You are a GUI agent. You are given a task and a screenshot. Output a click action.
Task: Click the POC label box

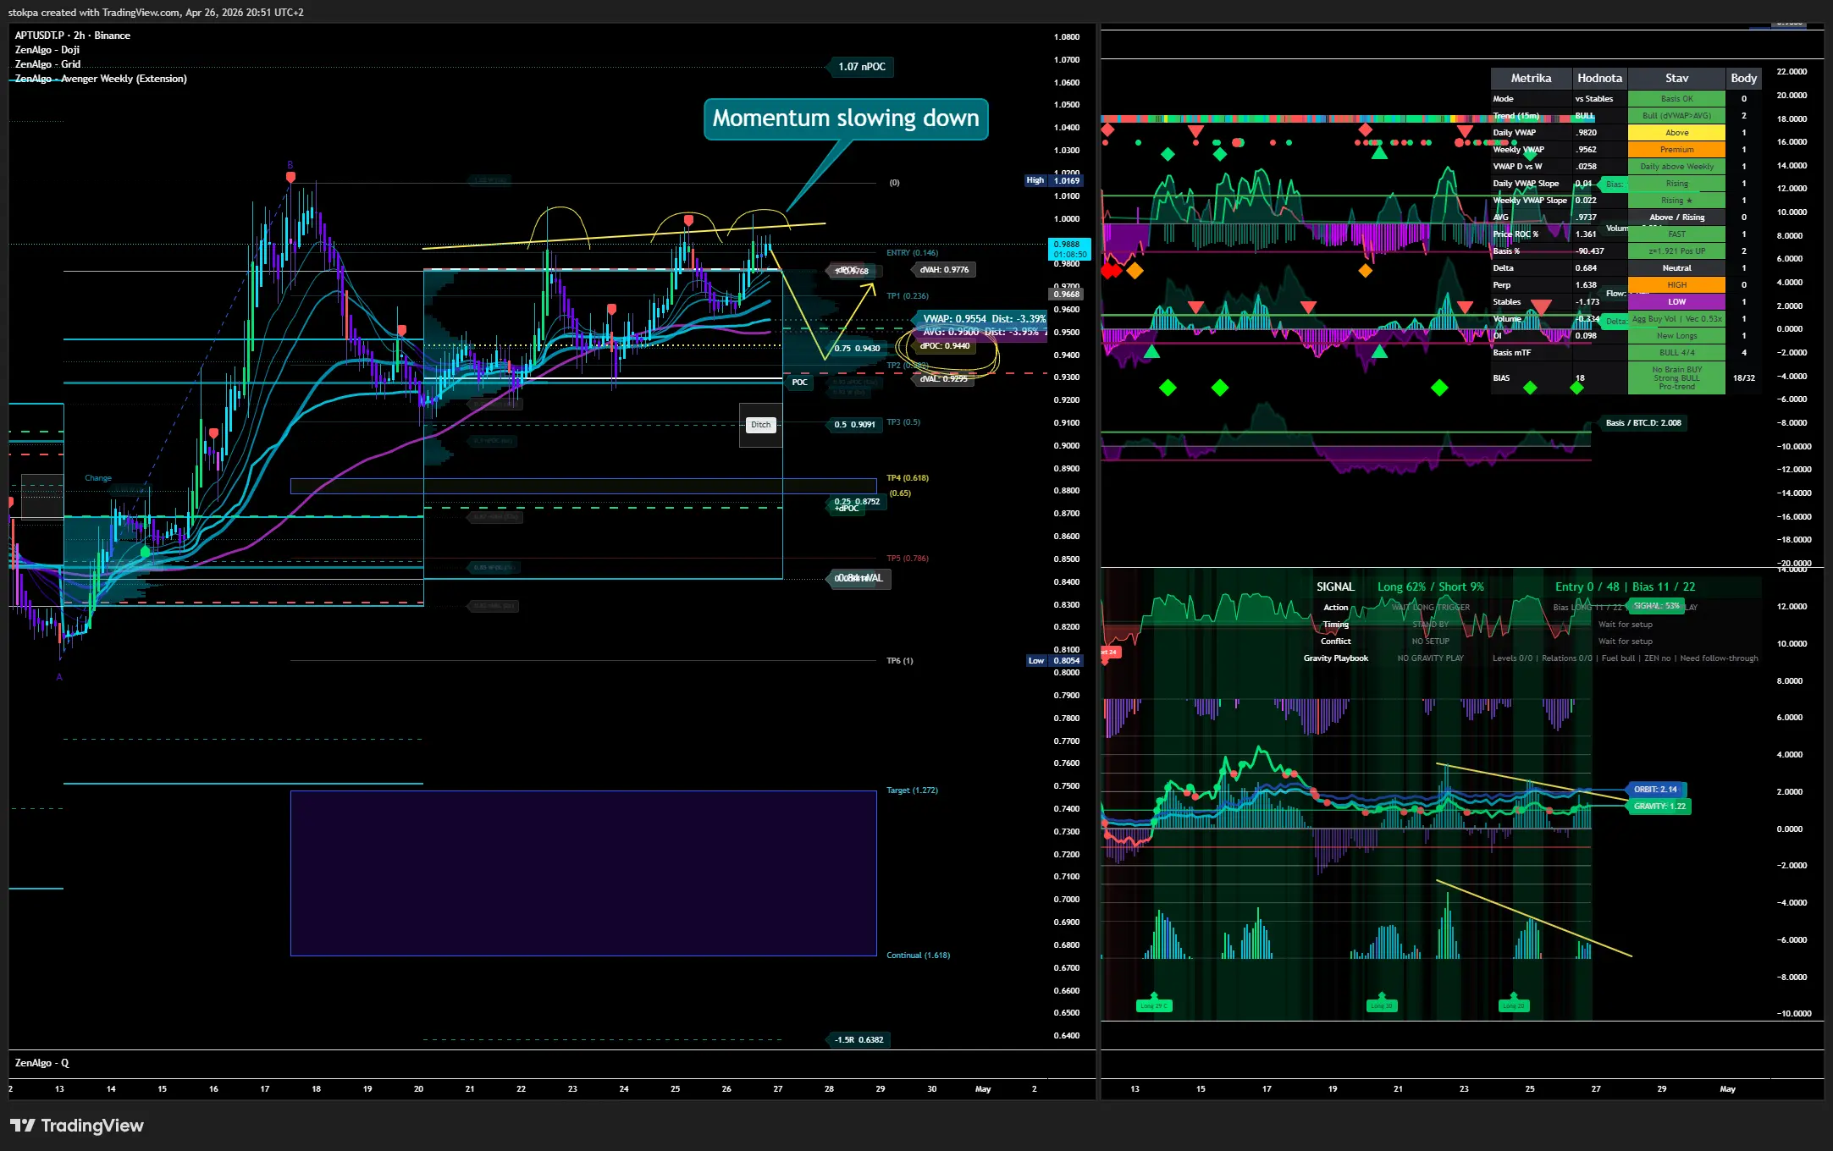(x=799, y=383)
